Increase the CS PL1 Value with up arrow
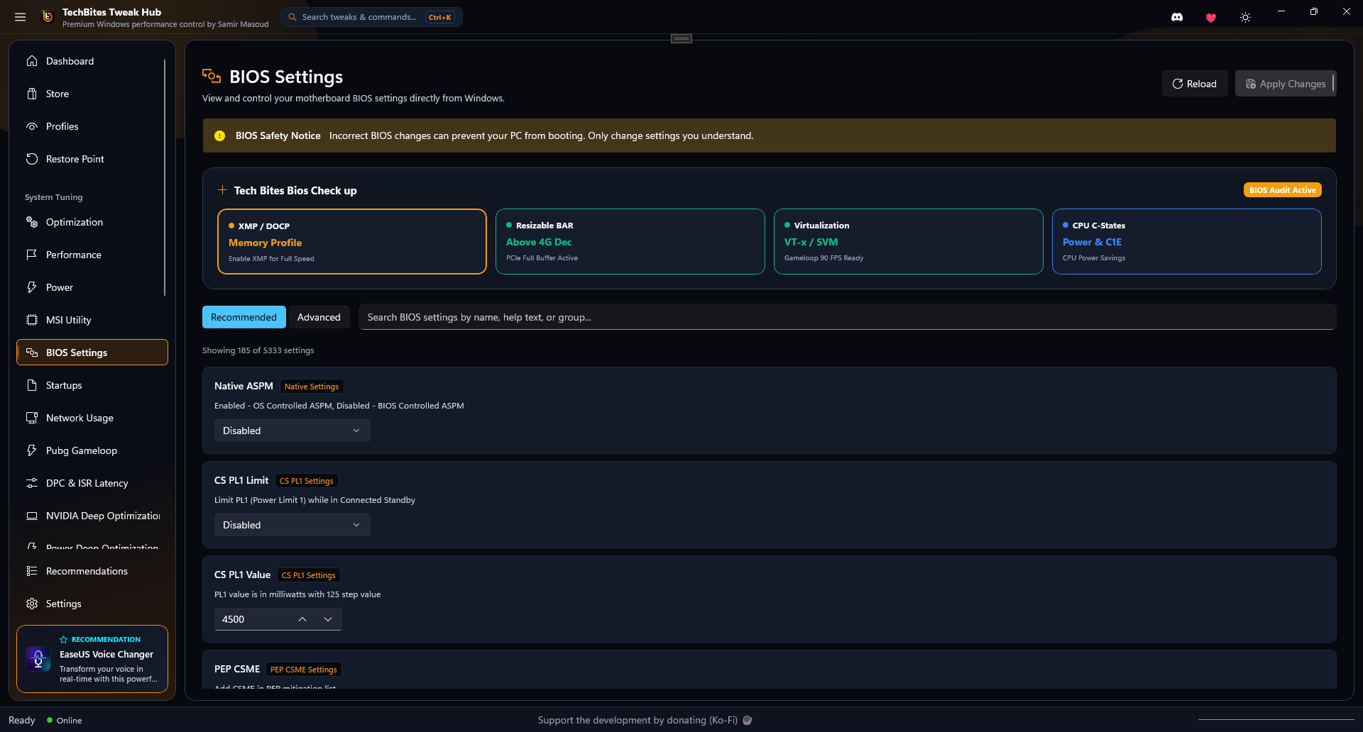The width and height of the screenshot is (1363, 732). 302,619
